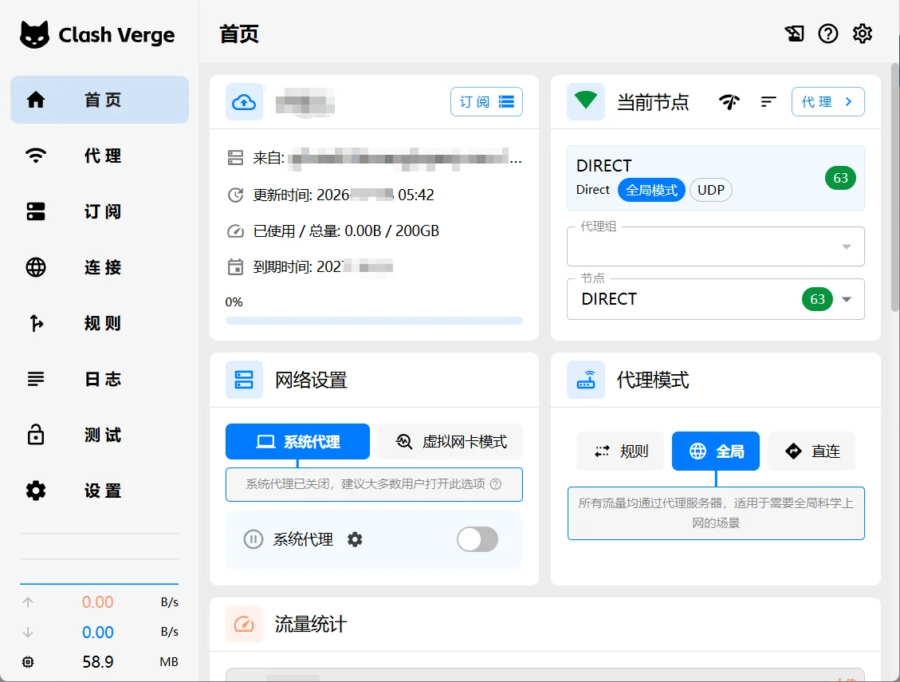Run the node delay test wifi icon
This screenshot has width=900, height=682.
pos(729,101)
